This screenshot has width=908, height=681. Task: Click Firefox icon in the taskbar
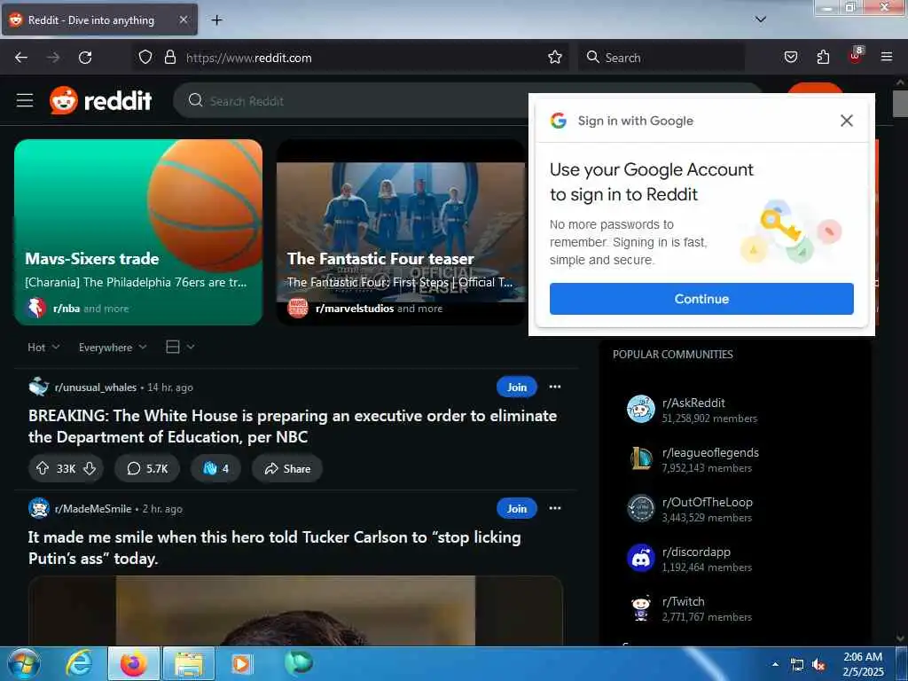134,664
